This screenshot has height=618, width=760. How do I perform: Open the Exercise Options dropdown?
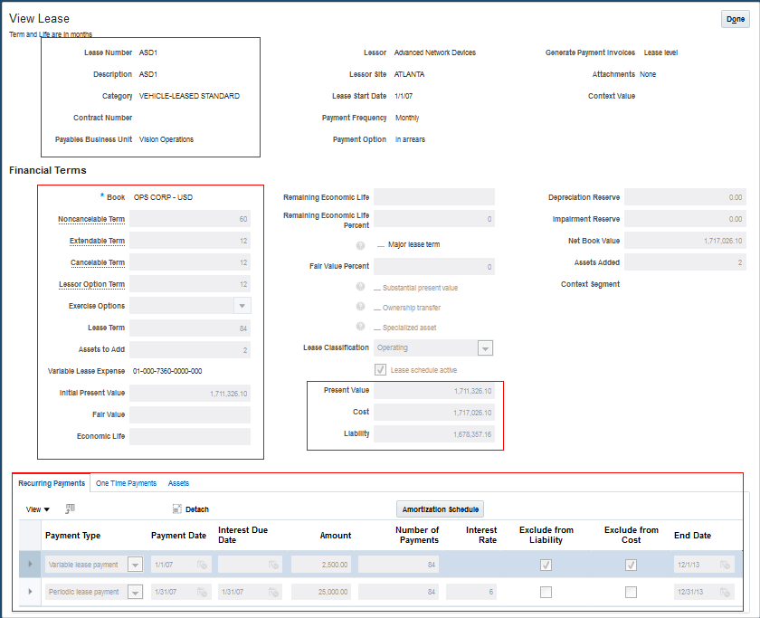click(242, 306)
